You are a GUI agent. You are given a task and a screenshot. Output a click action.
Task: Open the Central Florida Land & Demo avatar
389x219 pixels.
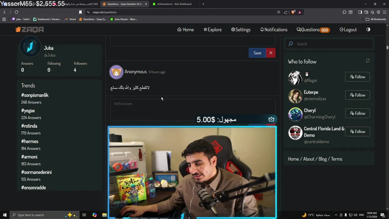pyautogui.click(x=295, y=133)
